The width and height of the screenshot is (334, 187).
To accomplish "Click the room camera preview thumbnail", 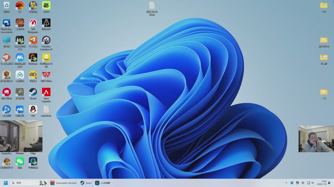I will tap(21, 136).
